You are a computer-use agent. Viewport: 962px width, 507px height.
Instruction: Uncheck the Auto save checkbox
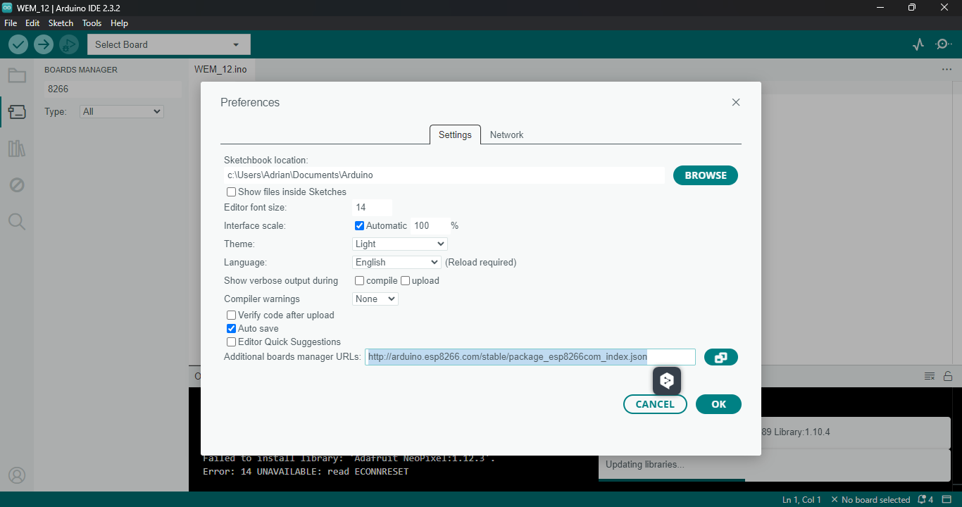coord(231,328)
